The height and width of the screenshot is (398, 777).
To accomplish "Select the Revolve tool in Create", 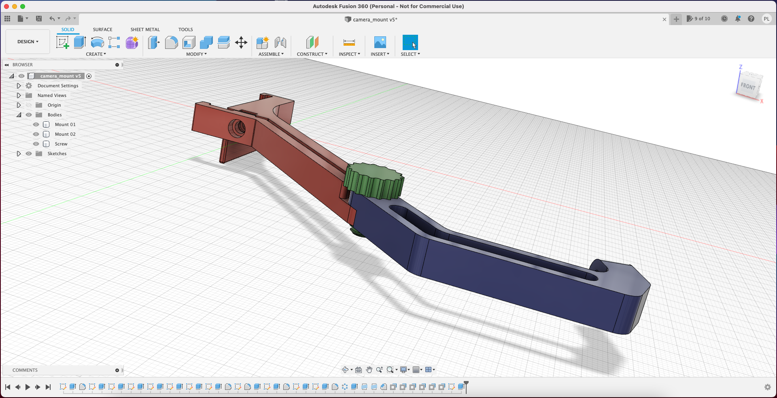I will coord(97,42).
